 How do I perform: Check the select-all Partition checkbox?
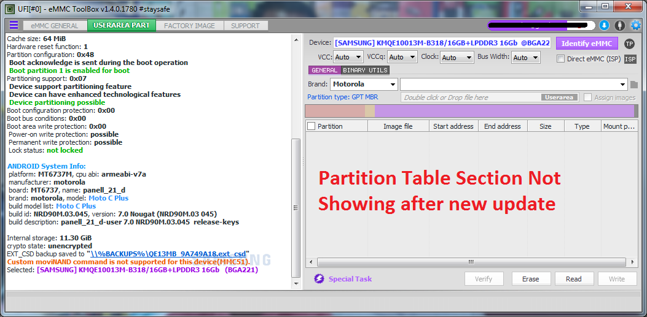(312, 126)
